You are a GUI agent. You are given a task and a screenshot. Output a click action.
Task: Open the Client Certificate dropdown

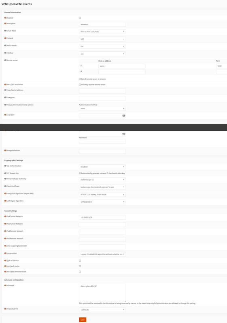[102, 187]
